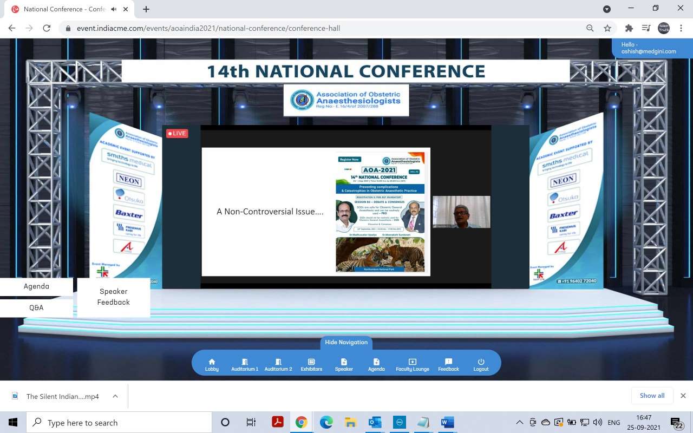Viewport: 693px width, 433px height.
Task: Click the Chrome back arrow
Action: [12, 28]
